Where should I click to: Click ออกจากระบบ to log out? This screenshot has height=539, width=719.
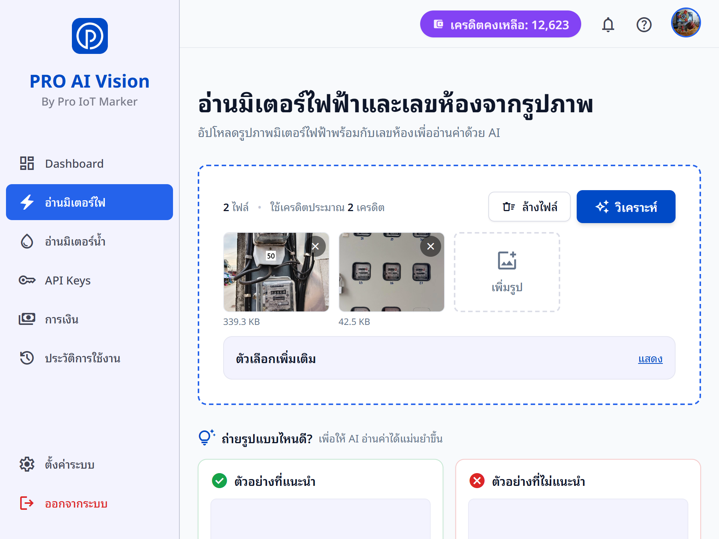90,503
